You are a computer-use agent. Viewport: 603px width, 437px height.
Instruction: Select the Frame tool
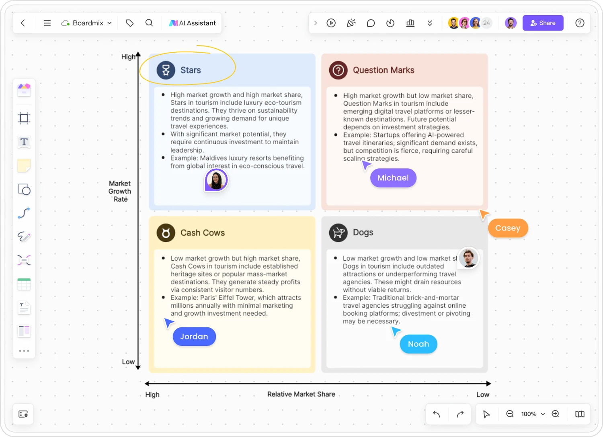coord(24,118)
